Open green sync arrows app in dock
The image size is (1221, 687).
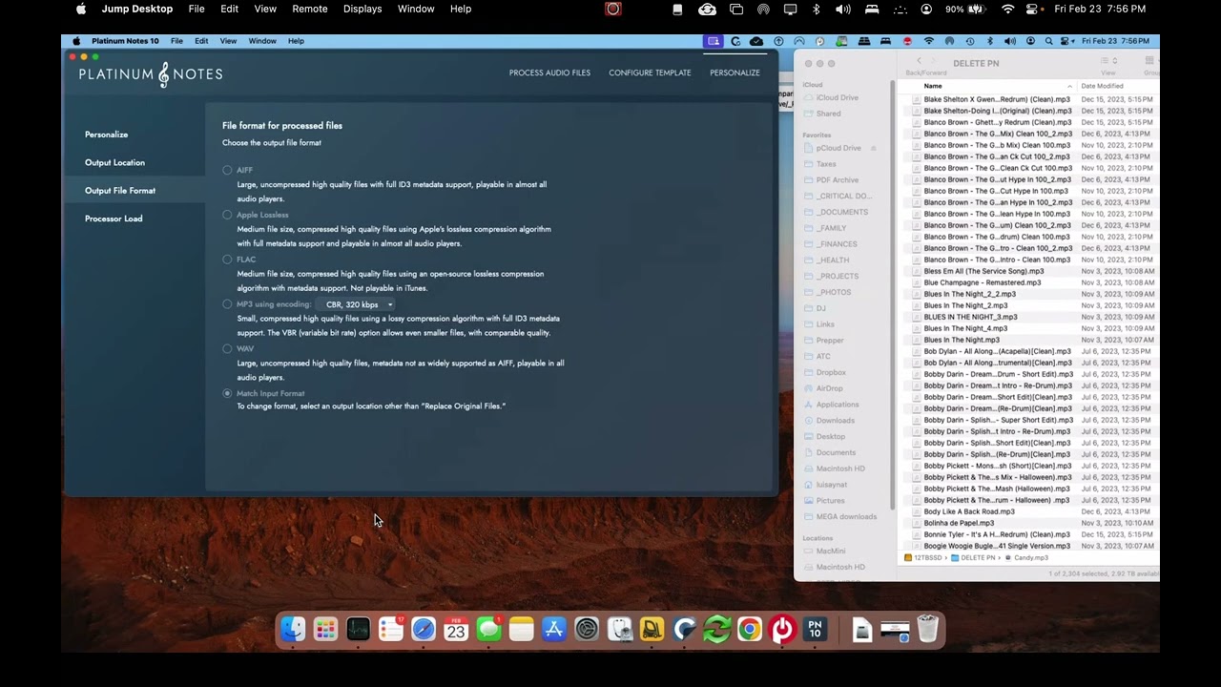(717, 630)
